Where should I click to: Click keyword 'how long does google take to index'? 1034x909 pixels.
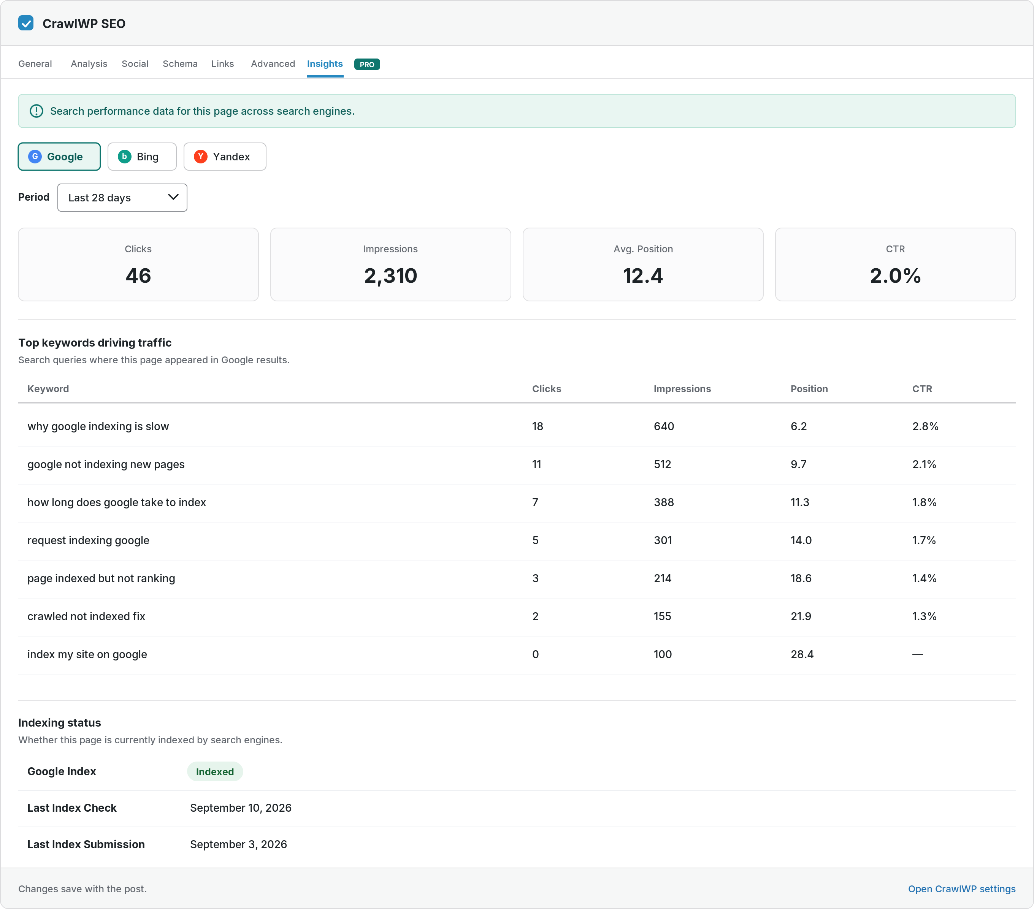coord(116,502)
